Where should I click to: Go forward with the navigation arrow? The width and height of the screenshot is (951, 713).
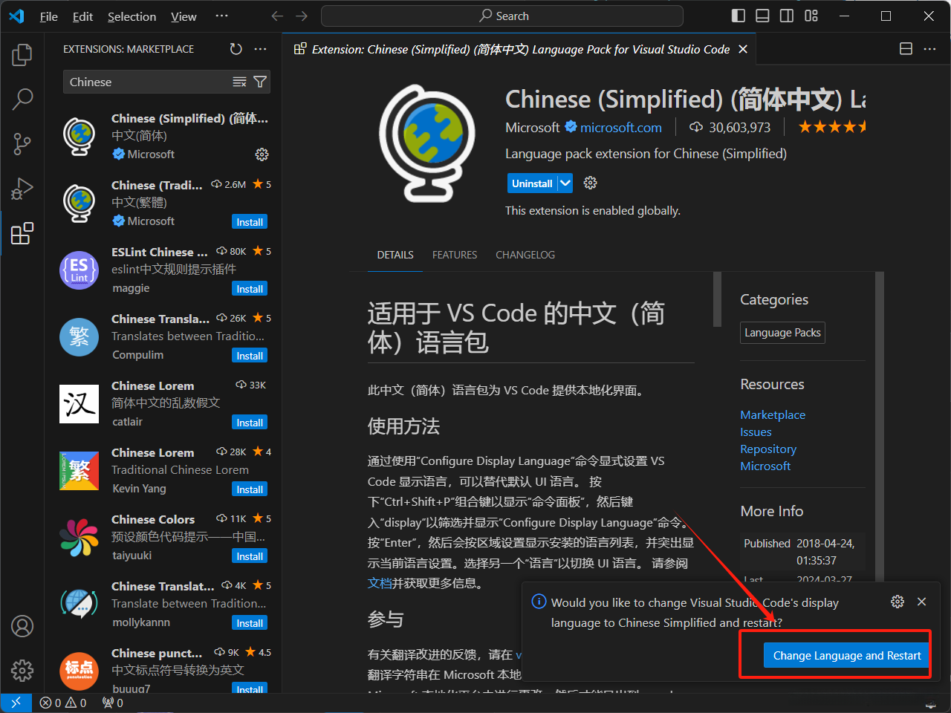coord(302,16)
